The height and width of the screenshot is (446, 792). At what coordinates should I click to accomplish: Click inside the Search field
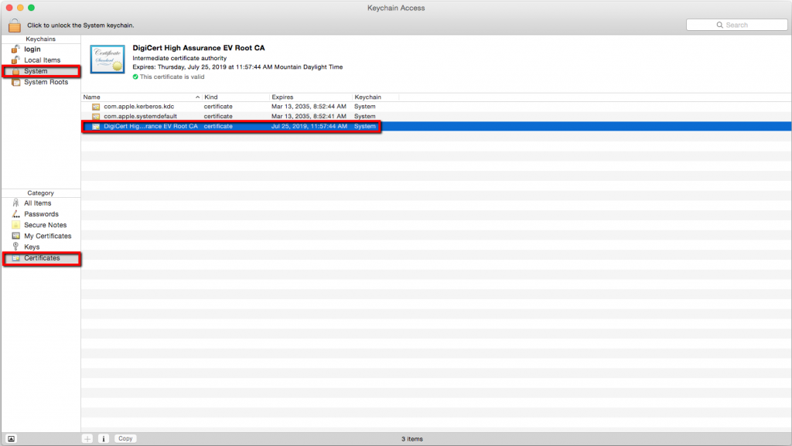[736, 24]
